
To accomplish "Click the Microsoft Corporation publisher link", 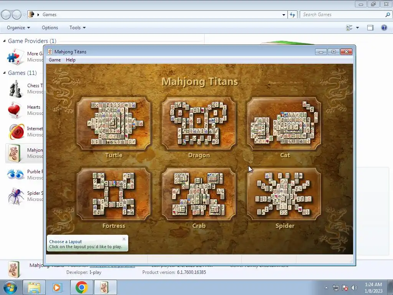I will click(112, 266).
